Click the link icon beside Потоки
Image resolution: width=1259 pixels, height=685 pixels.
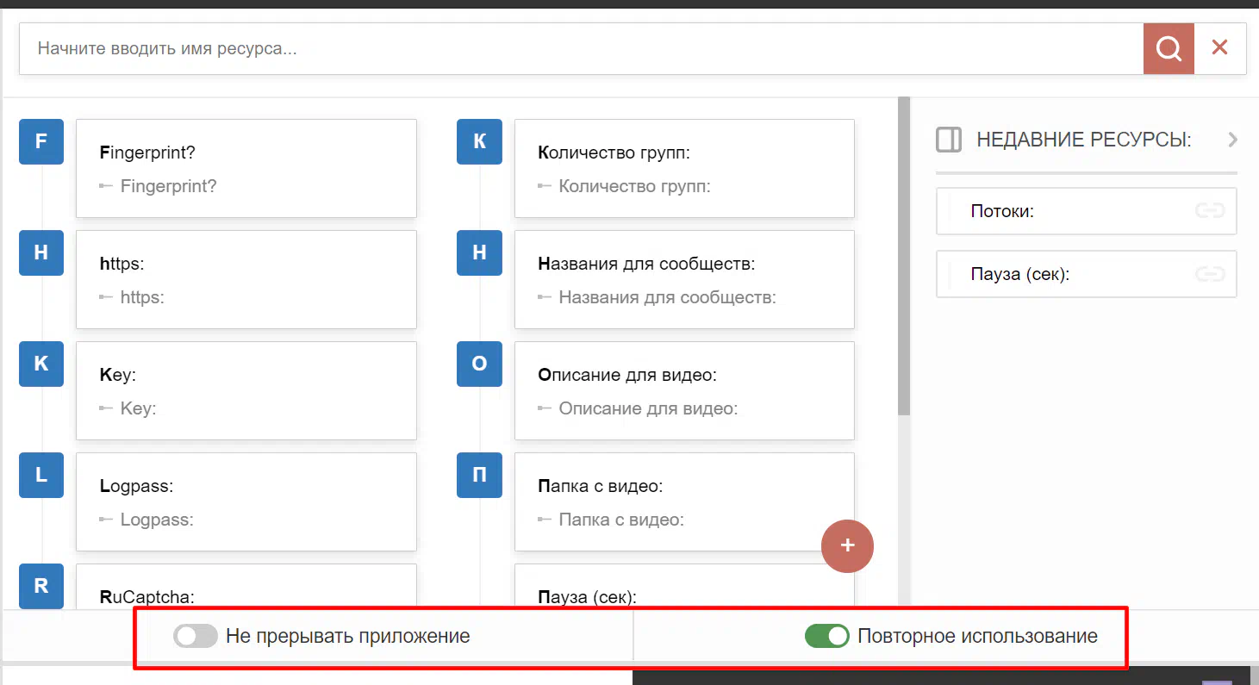click(x=1209, y=211)
